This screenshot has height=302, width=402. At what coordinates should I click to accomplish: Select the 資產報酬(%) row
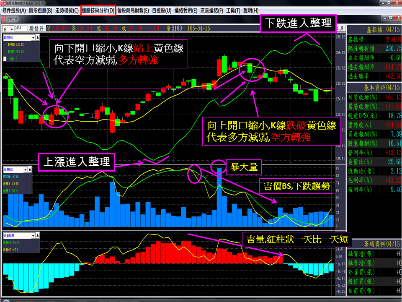[374, 134]
